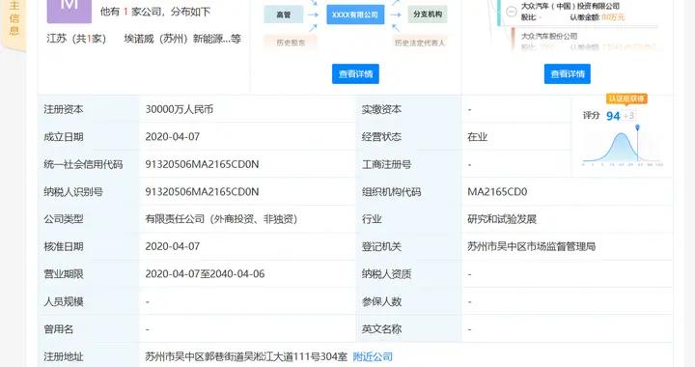Select the 营业期限 value 2020-04-07至2040-04-06

pyautogui.click(x=205, y=274)
